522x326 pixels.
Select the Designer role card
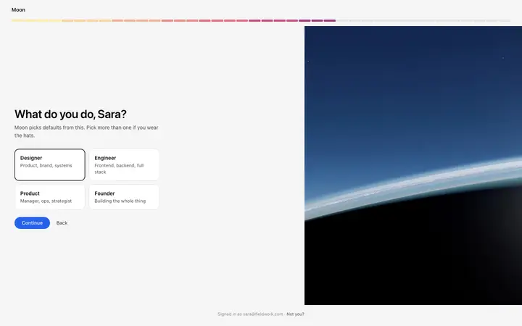pyautogui.click(x=50, y=164)
